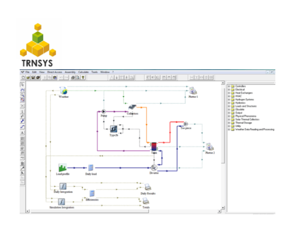The height and width of the screenshot is (234, 295).
Task: Select the Load profile component
Action: (62, 168)
